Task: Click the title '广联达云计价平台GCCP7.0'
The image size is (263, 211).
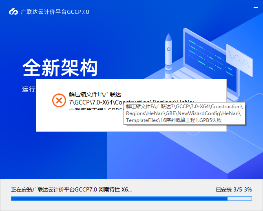Action: pos(55,12)
